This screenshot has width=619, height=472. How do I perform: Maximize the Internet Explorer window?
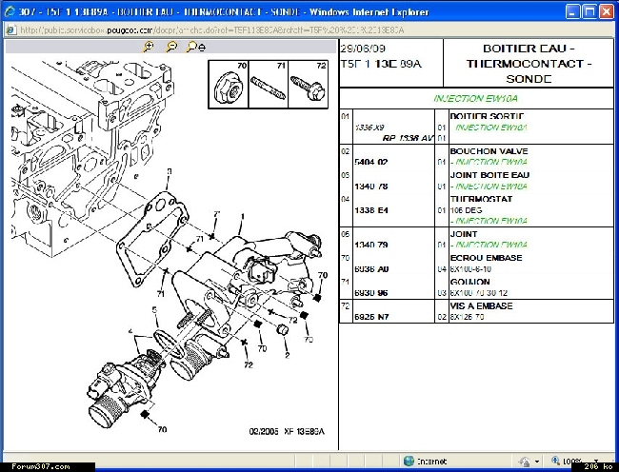coord(589,11)
